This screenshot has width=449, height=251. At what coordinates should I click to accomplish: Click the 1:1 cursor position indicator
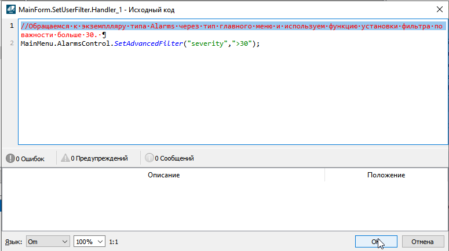click(115, 241)
